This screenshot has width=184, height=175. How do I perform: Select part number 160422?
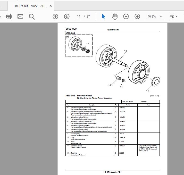[x=122, y=121]
